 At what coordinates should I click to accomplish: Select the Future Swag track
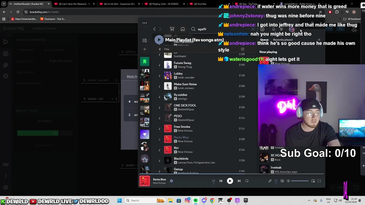[204, 65]
